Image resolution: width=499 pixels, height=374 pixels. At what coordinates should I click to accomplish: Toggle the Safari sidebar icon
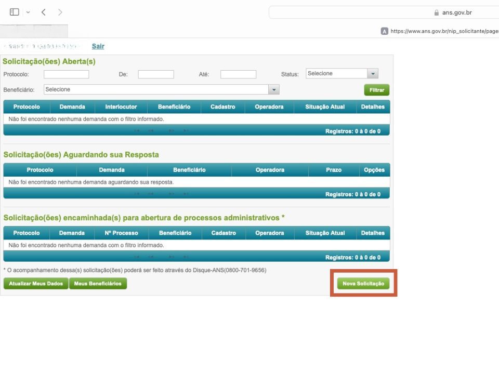(14, 12)
